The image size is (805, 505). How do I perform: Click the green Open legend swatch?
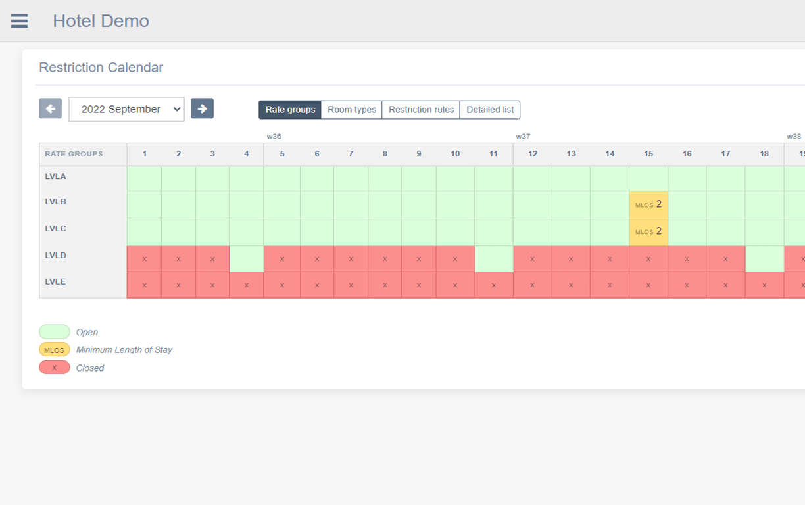click(x=55, y=332)
